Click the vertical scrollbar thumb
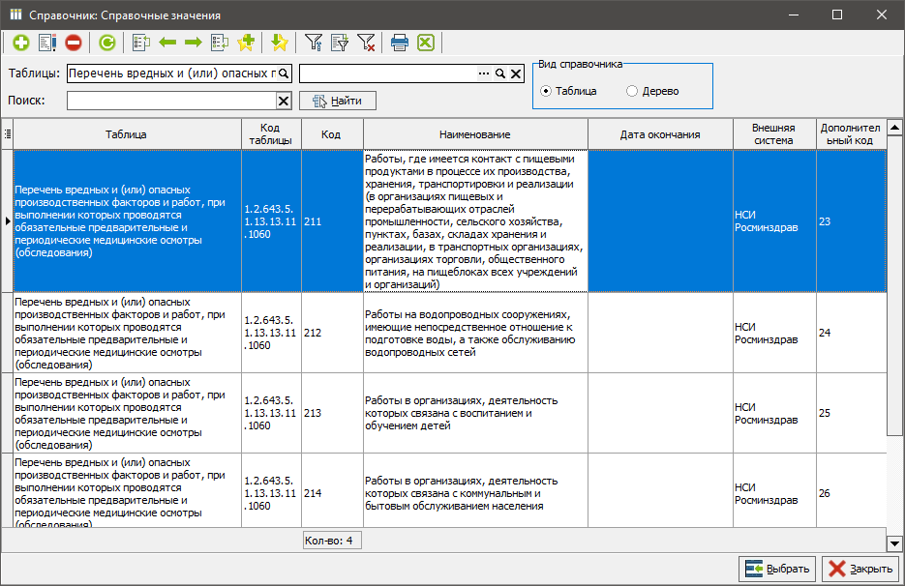This screenshot has width=905, height=586. [x=894, y=285]
